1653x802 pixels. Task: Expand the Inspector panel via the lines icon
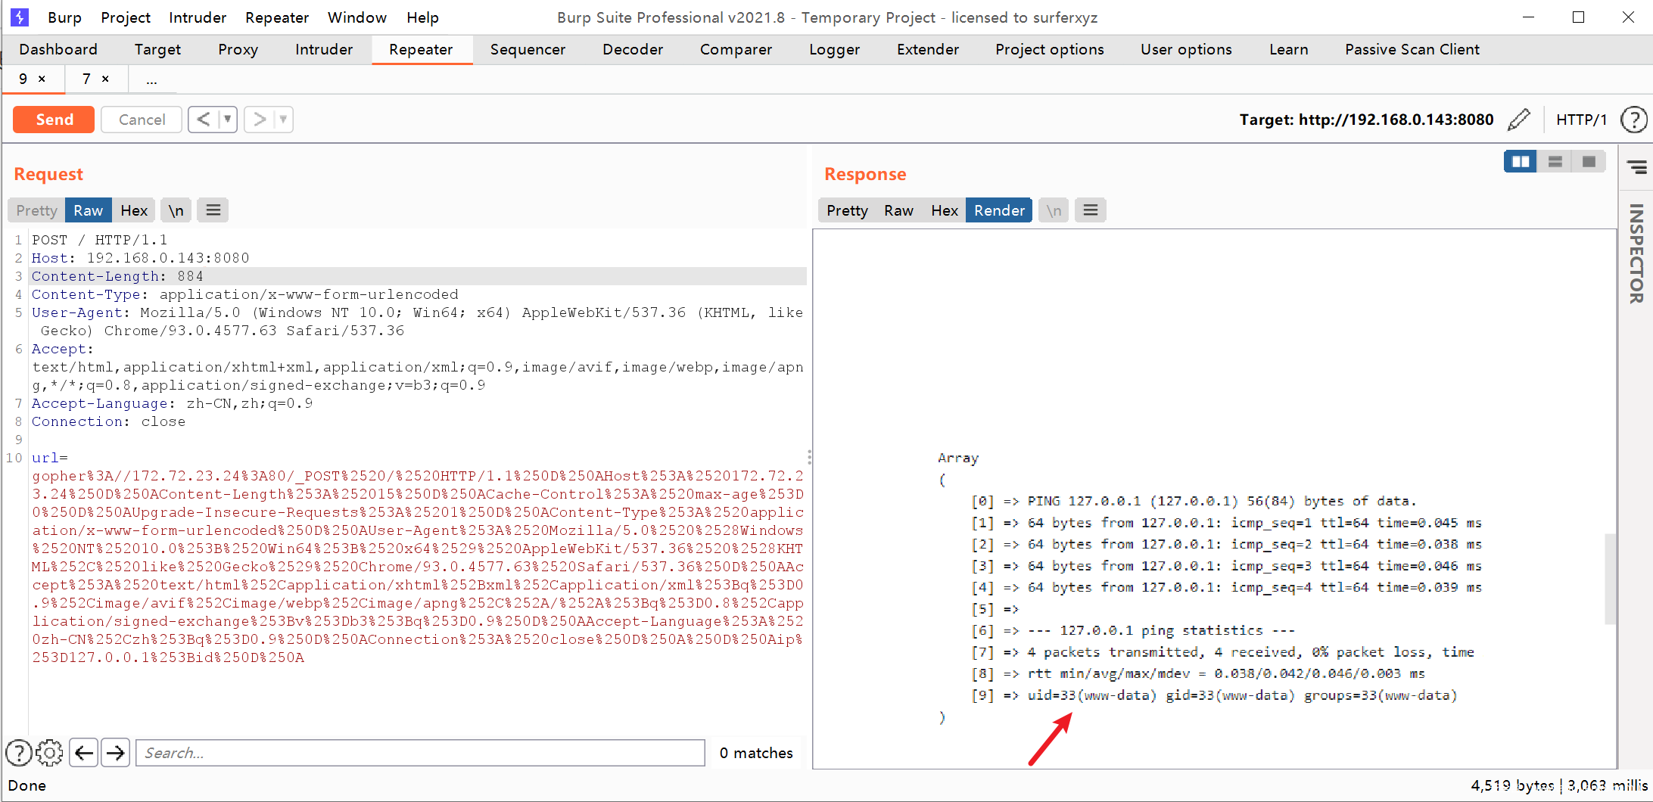[x=1636, y=167]
